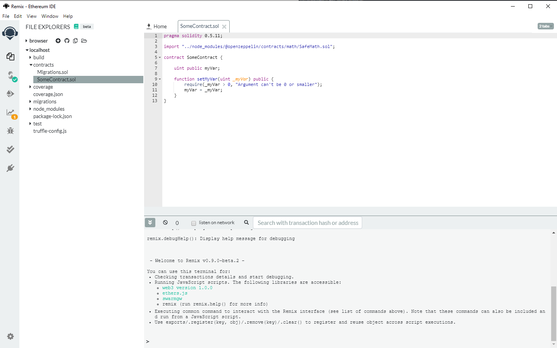Viewport: 557px width, 348px height.
Task: Open Settings gear at sidebar bottom
Action: click(10, 336)
